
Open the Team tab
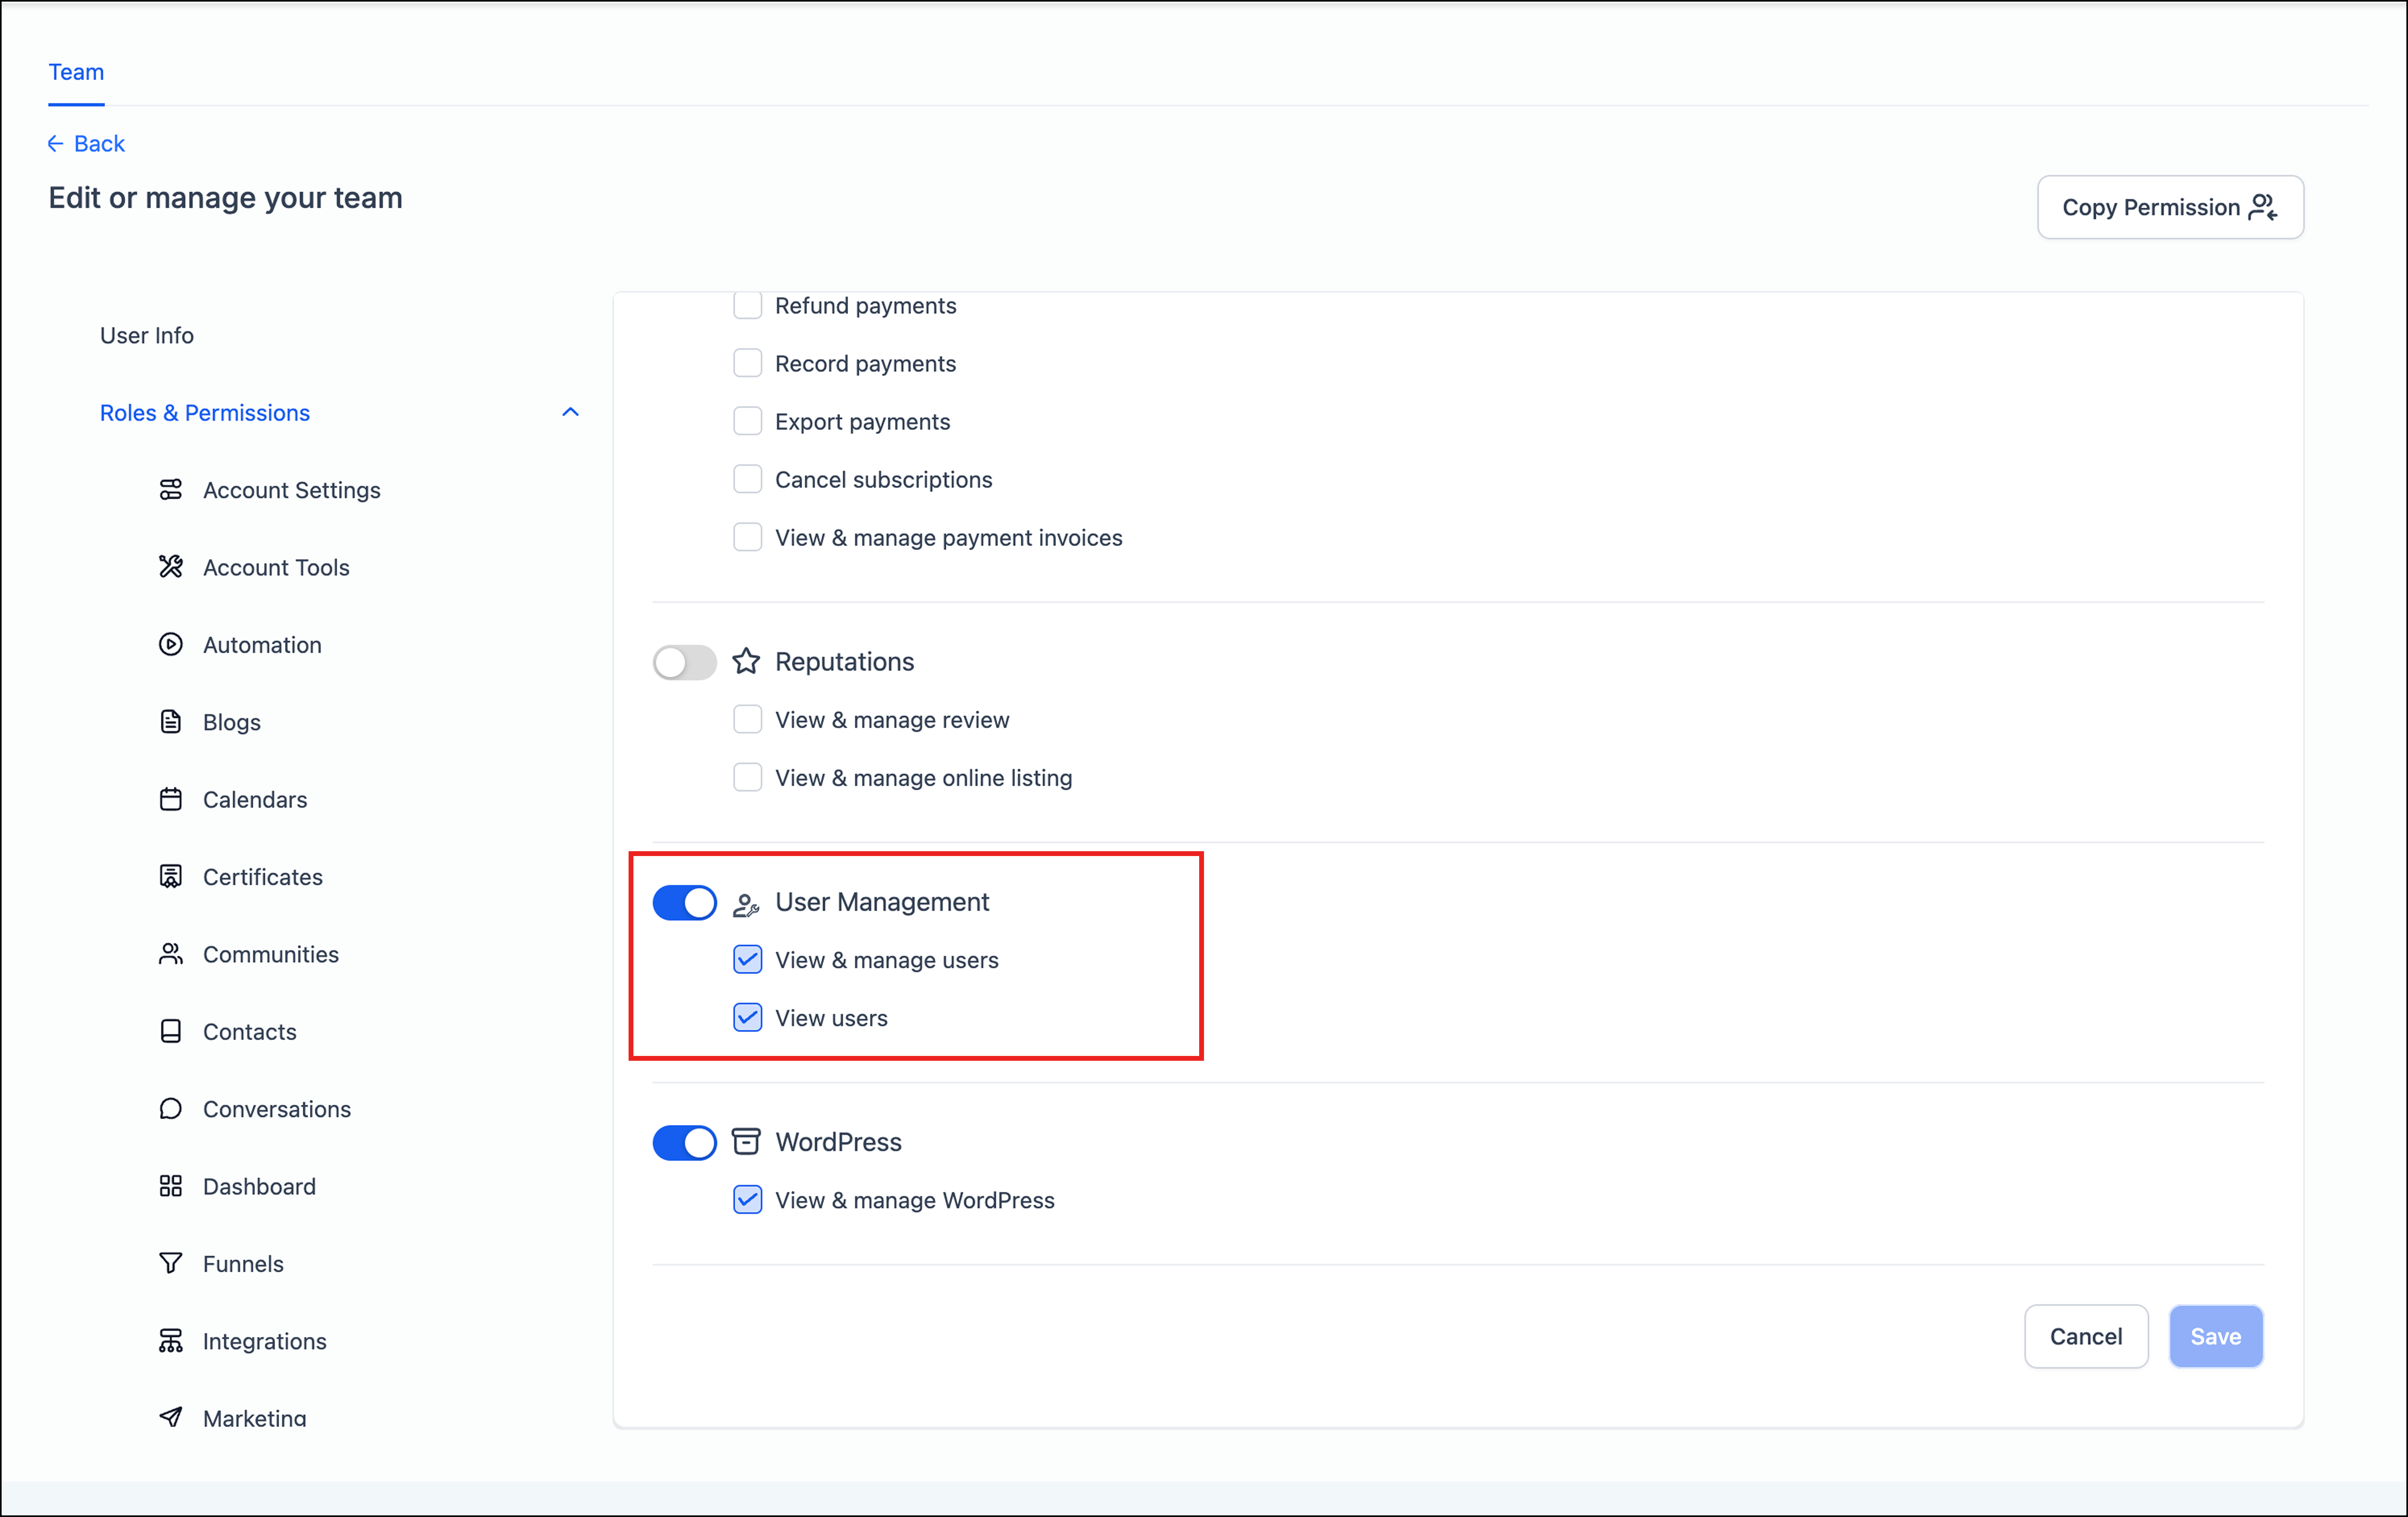tap(76, 72)
